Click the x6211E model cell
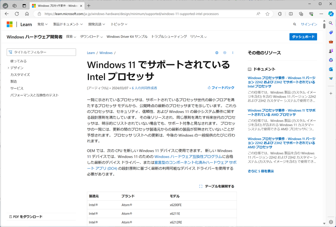This screenshot has width=336, height=227. 175,214
